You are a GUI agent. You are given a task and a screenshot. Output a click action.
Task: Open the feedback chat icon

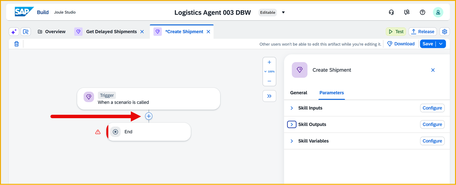coord(407,12)
